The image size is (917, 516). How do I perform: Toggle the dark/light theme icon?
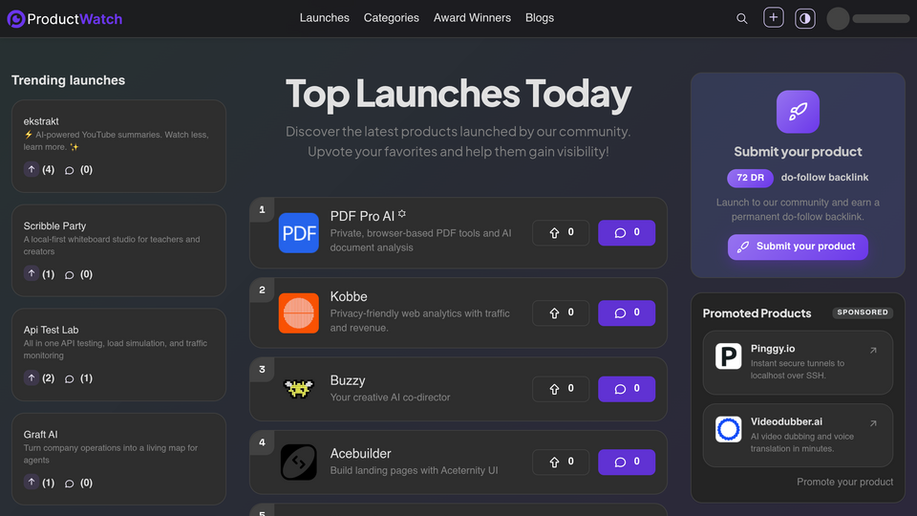(x=804, y=19)
